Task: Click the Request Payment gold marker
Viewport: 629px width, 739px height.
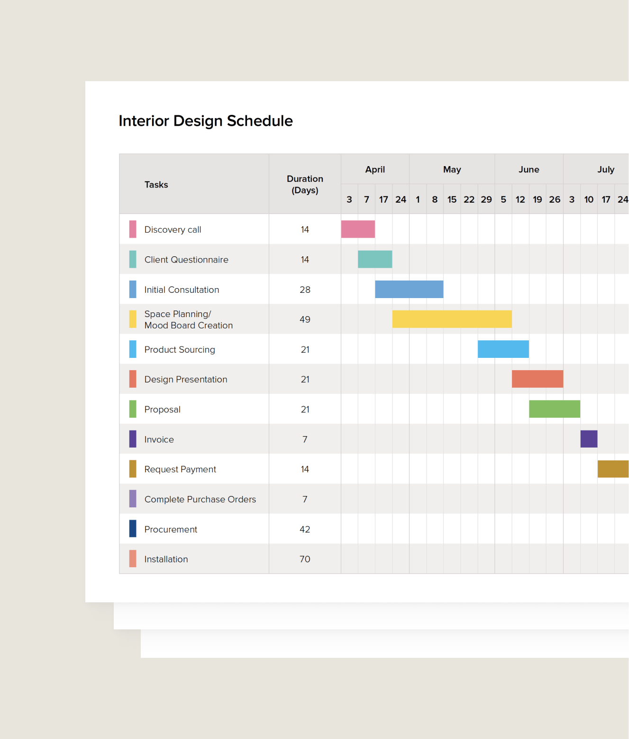Action: pos(133,469)
